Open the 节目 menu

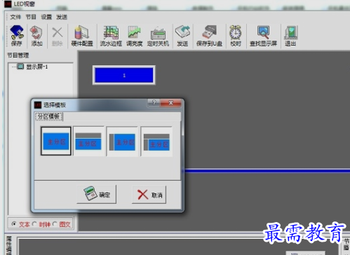(x=31, y=17)
